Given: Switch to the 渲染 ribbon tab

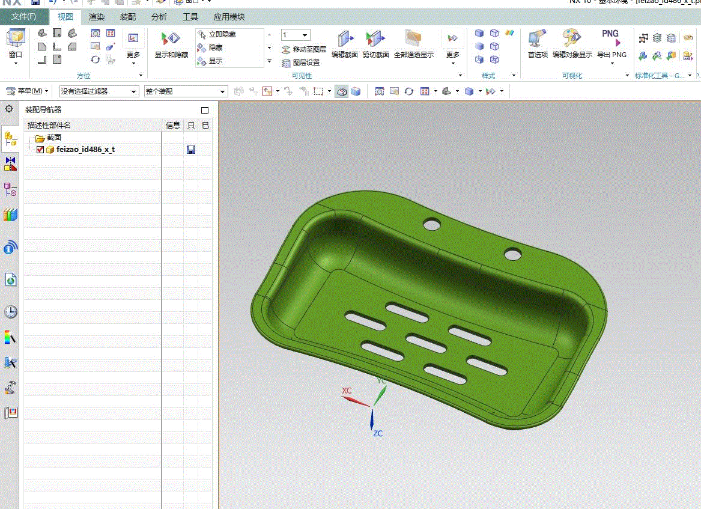Looking at the screenshot, I should tap(97, 17).
